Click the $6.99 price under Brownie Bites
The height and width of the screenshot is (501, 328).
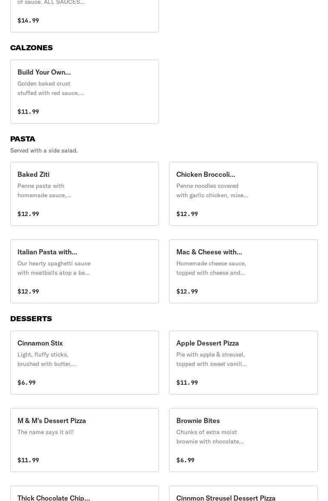[x=185, y=460]
